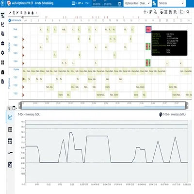Open the gear settings icon in left sidebar

tap(2, 53)
